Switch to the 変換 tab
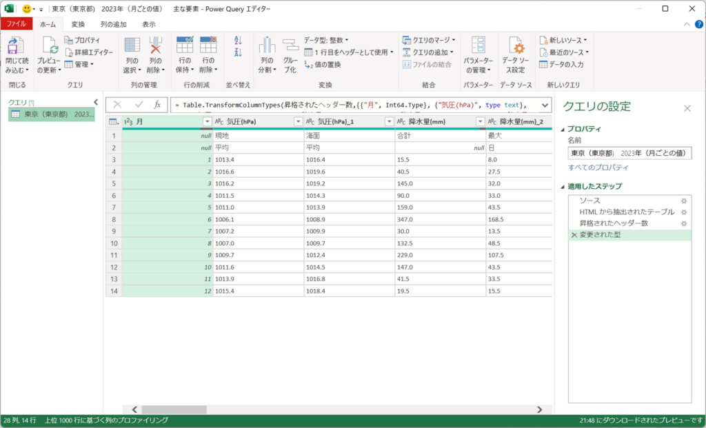Screen dimensions: 706x428 78,24
